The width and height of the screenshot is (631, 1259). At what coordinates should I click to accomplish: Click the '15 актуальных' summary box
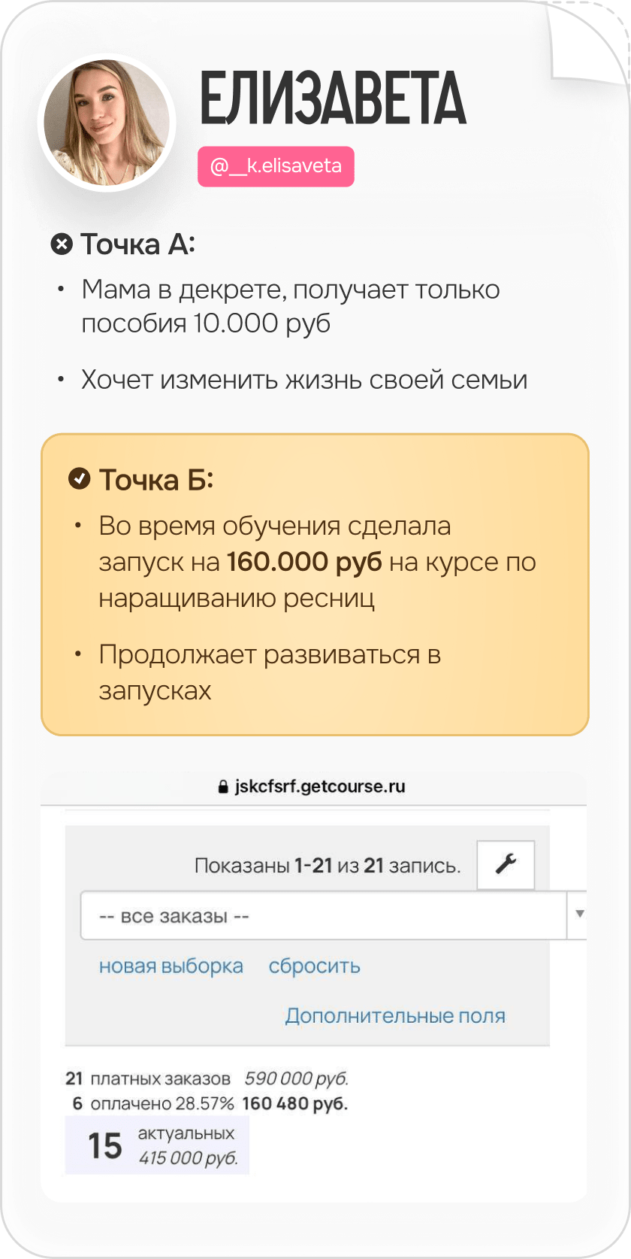coord(157,1145)
